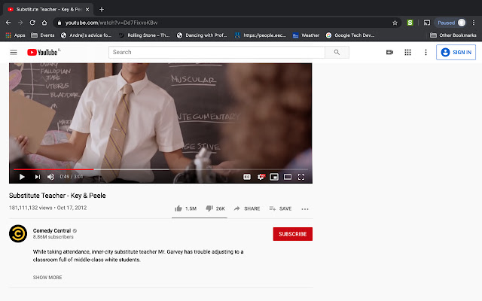Open a new browser tab

coord(102,10)
